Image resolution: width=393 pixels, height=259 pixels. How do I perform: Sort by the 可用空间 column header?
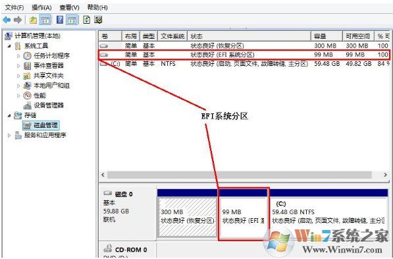click(x=358, y=36)
